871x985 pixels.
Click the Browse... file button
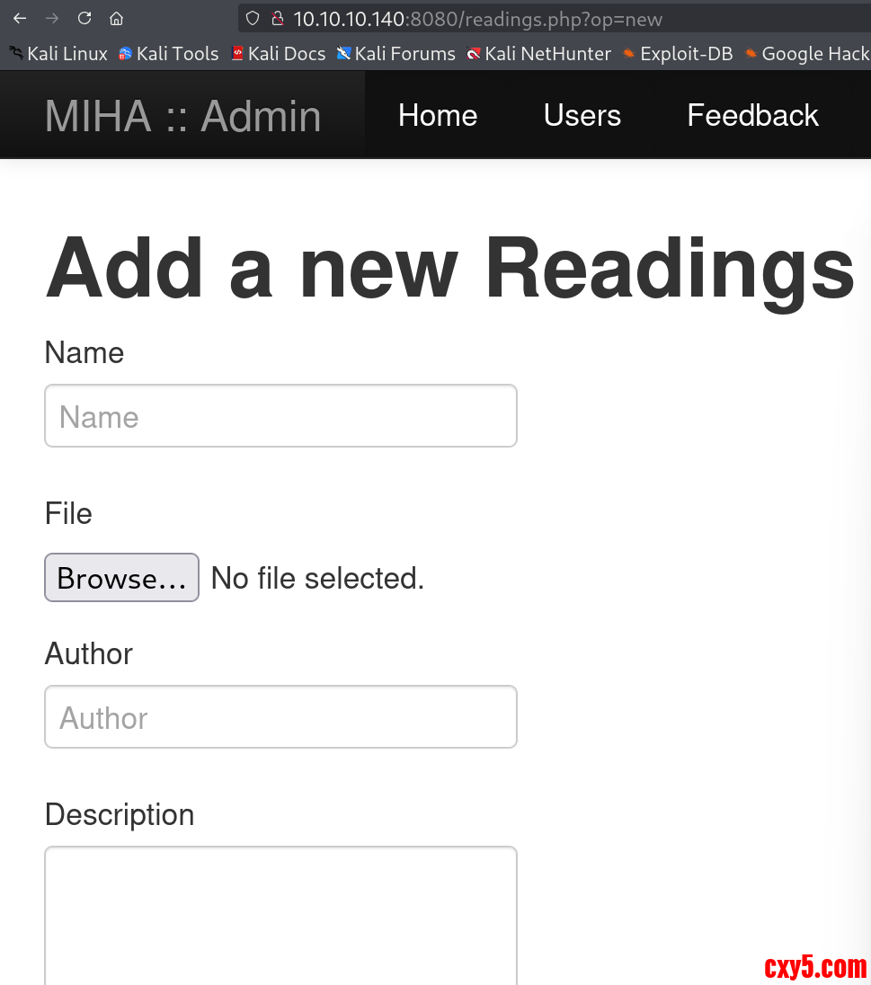121,577
